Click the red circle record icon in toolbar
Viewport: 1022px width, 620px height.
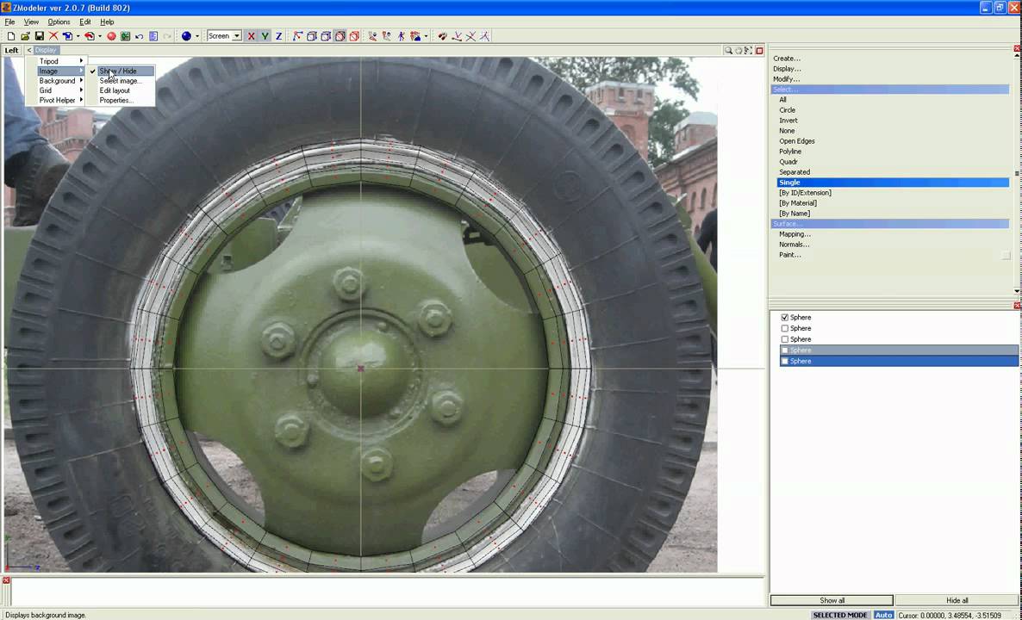point(111,36)
